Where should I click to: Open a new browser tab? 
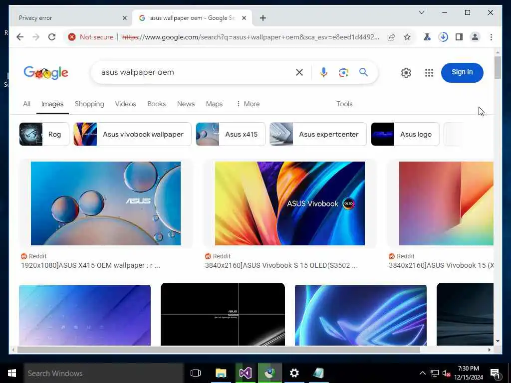coord(263,18)
